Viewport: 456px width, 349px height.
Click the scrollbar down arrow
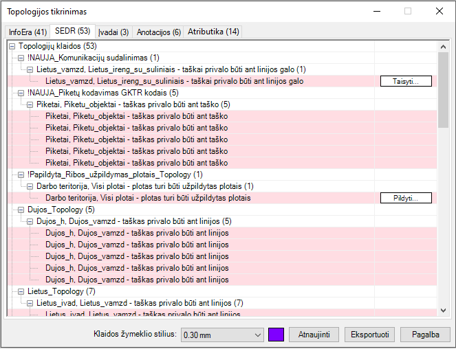point(443,311)
